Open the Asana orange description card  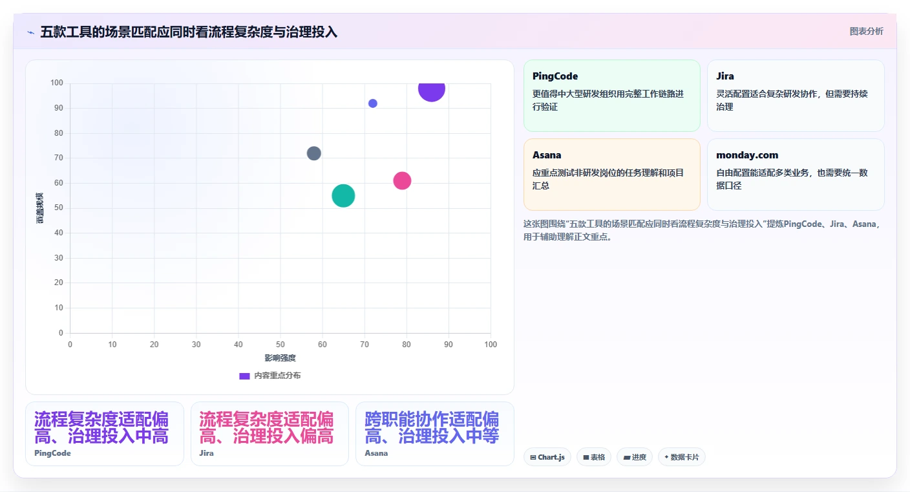pyautogui.click(x=612, y=175)
